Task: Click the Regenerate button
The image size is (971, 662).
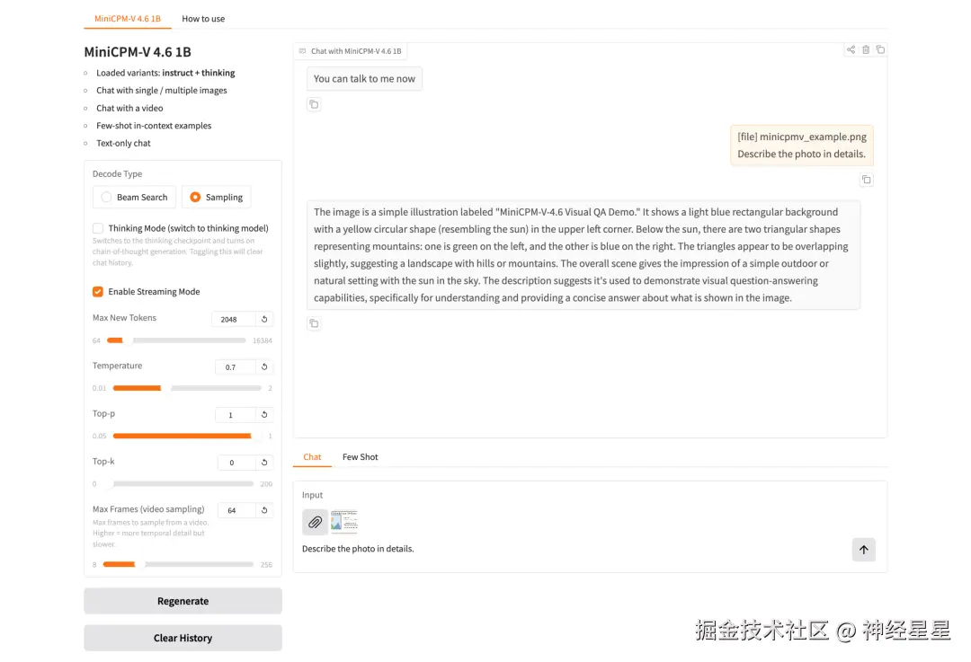Action: [x=183, y=601]
